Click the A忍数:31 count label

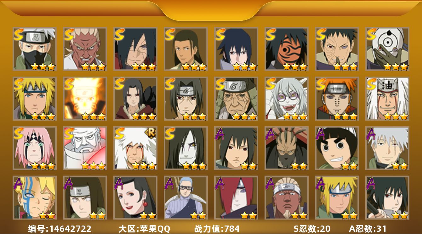point(368,229)
